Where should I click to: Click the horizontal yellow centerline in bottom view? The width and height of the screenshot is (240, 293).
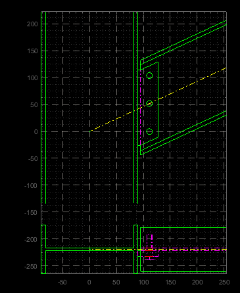[x=158, y=250]
